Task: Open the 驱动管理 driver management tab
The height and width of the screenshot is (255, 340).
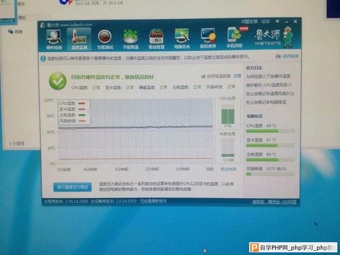Action: 156,39
